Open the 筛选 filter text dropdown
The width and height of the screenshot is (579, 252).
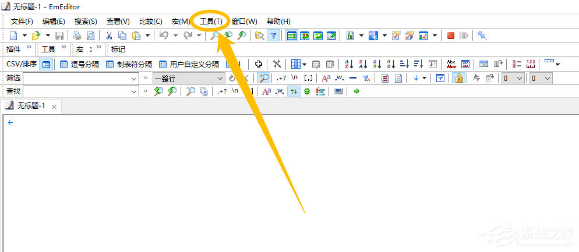(135, 79)
